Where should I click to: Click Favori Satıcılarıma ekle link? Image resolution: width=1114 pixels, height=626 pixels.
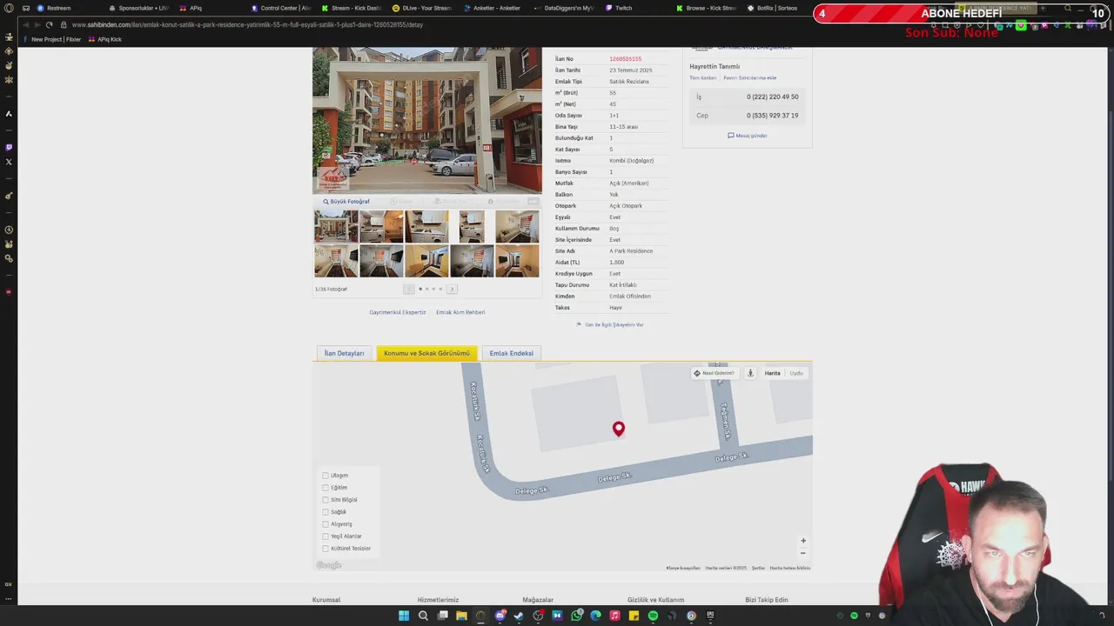point(749,78)
